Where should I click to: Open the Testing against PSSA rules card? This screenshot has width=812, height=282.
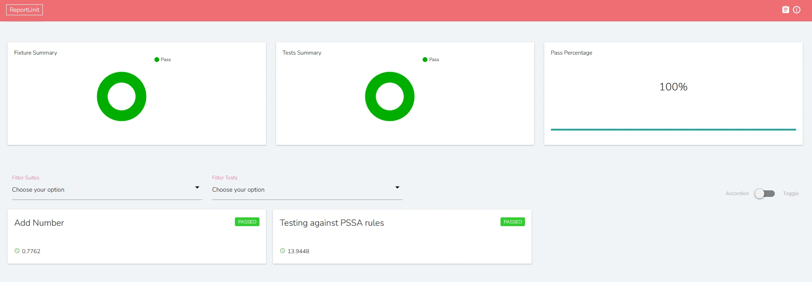point(402,237)
